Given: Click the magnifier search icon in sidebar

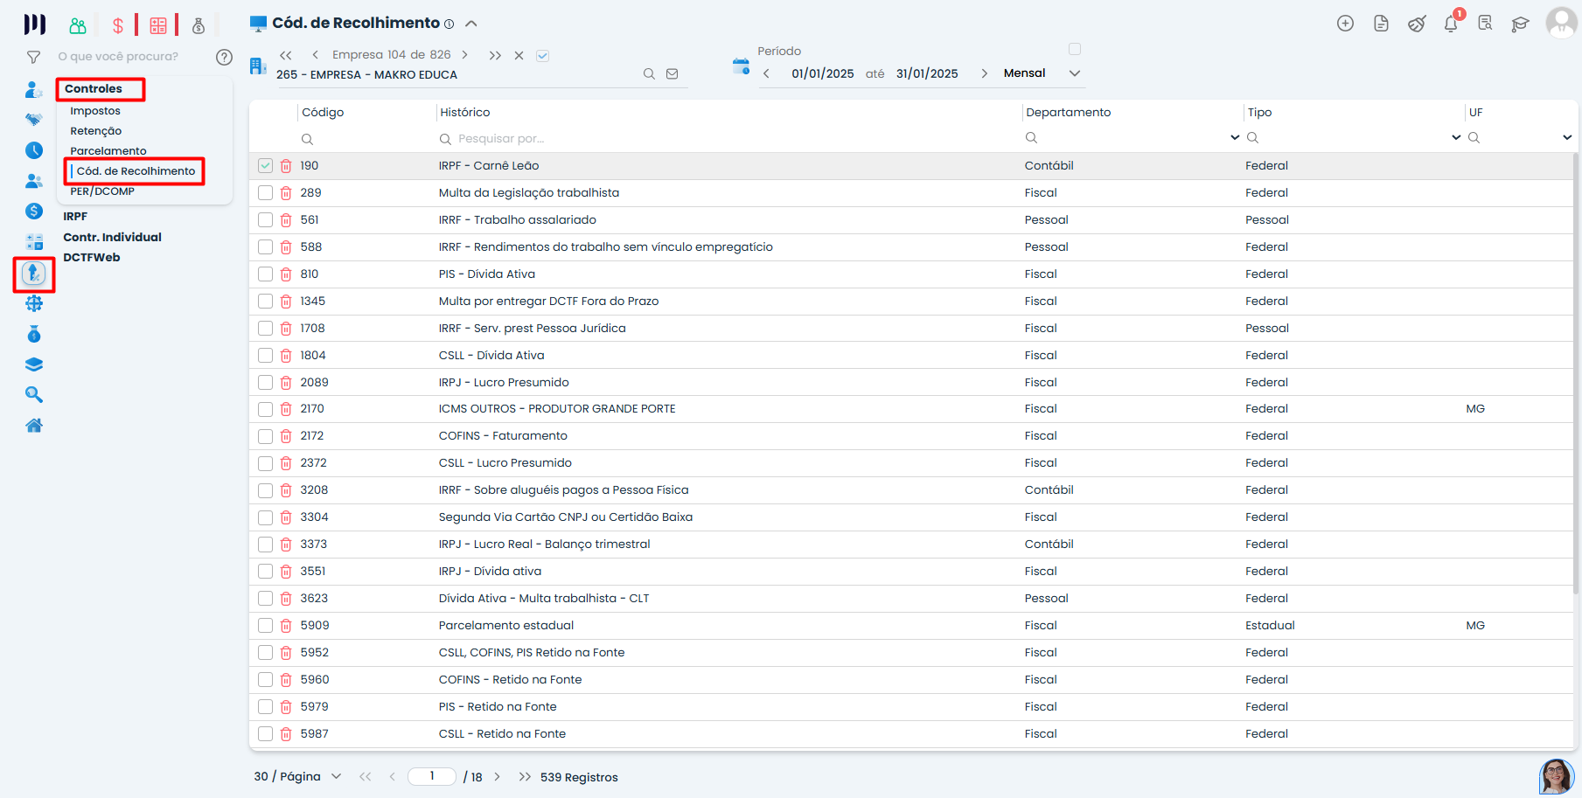Looking at the screenshot, I should tap(34, 395).
